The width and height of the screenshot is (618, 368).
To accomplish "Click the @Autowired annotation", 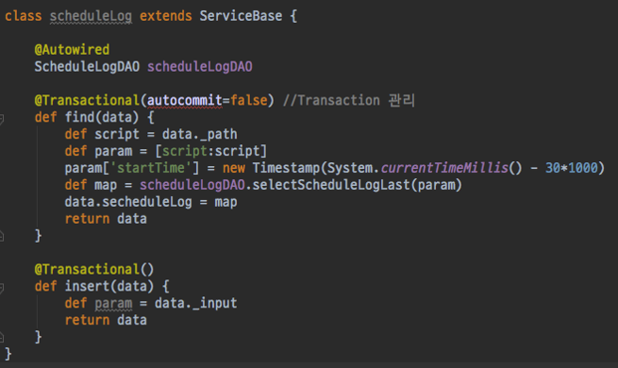I will tap(72, 50).
